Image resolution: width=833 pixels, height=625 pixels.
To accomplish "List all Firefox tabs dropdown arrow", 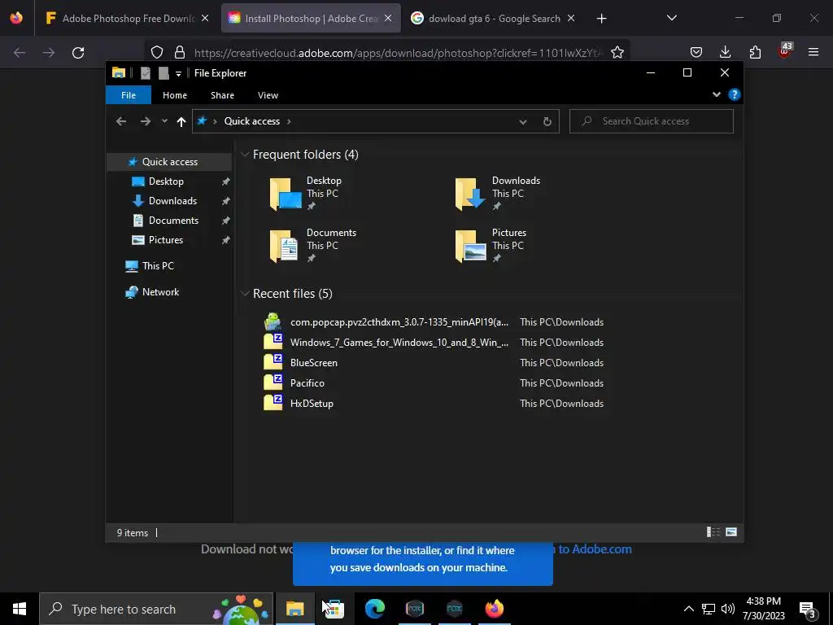I will pyautogui.click(x=671, y=18).
